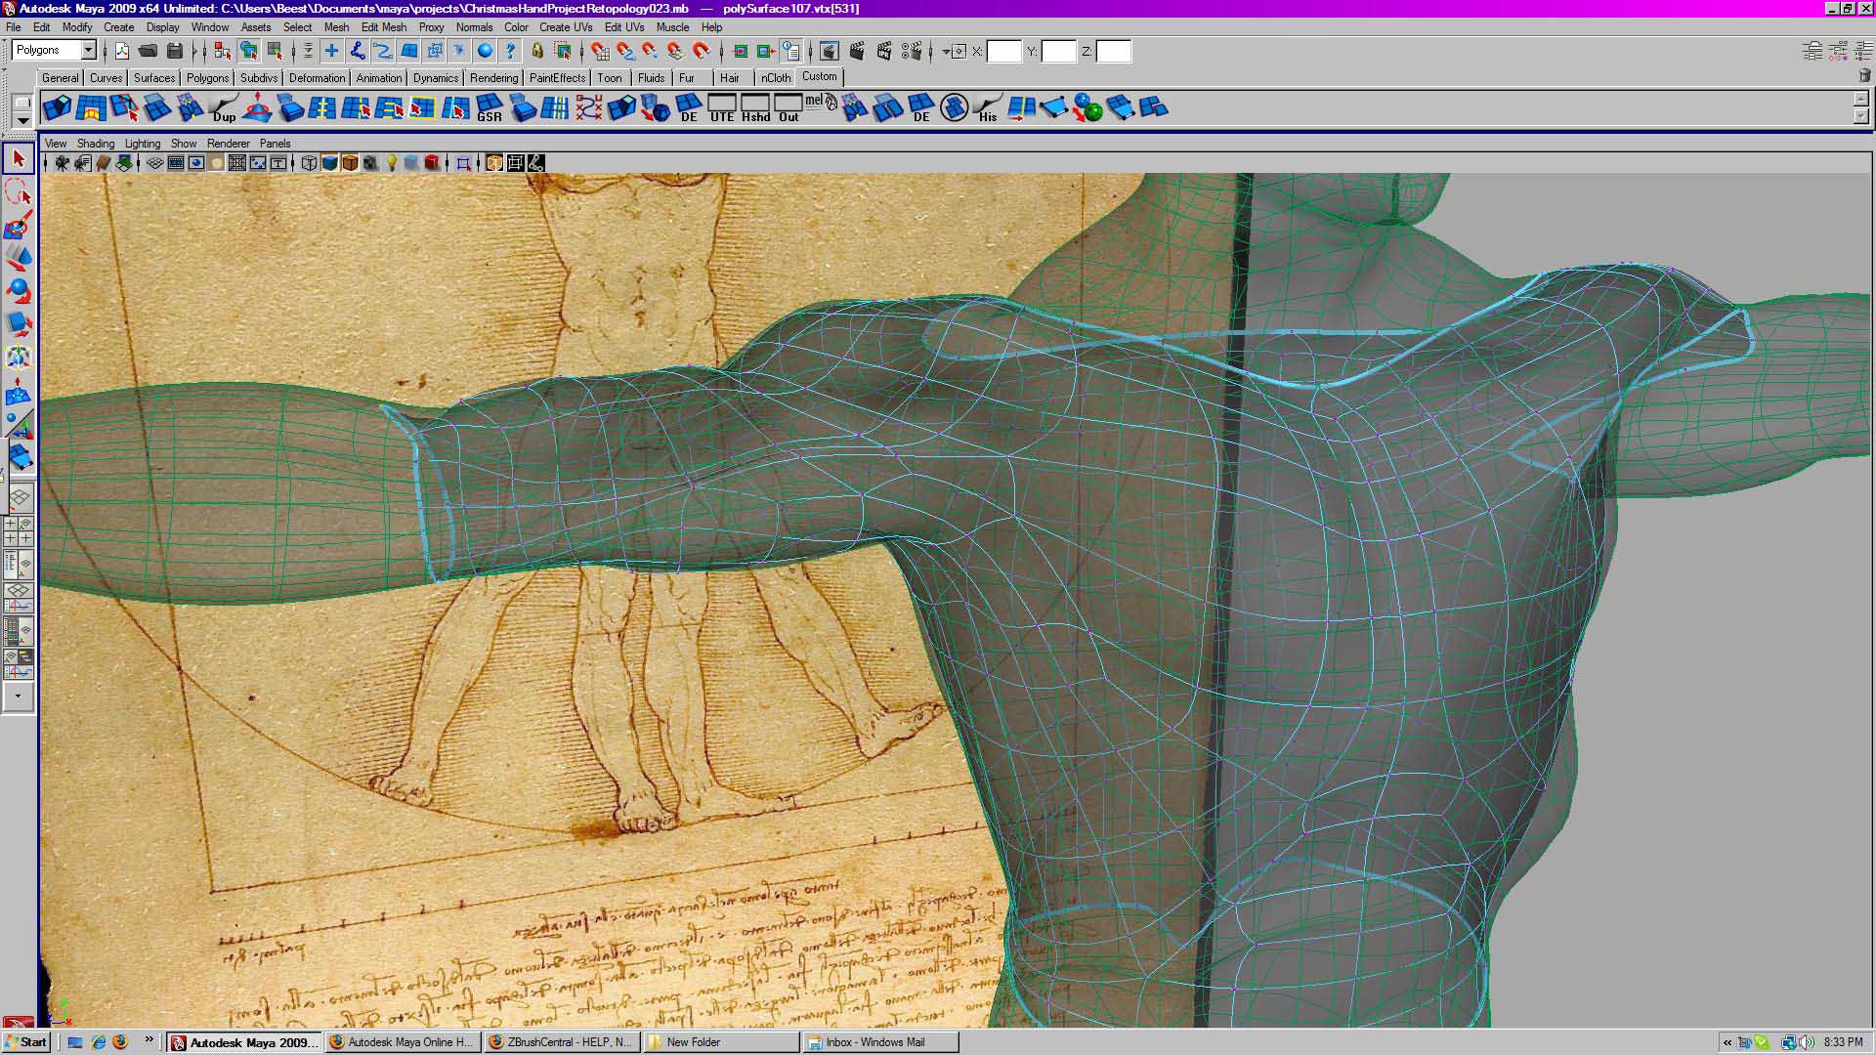Pick the Move tool in toolbox
The height and width of the screenshot is (1055, 1876).
pos(18,259)
